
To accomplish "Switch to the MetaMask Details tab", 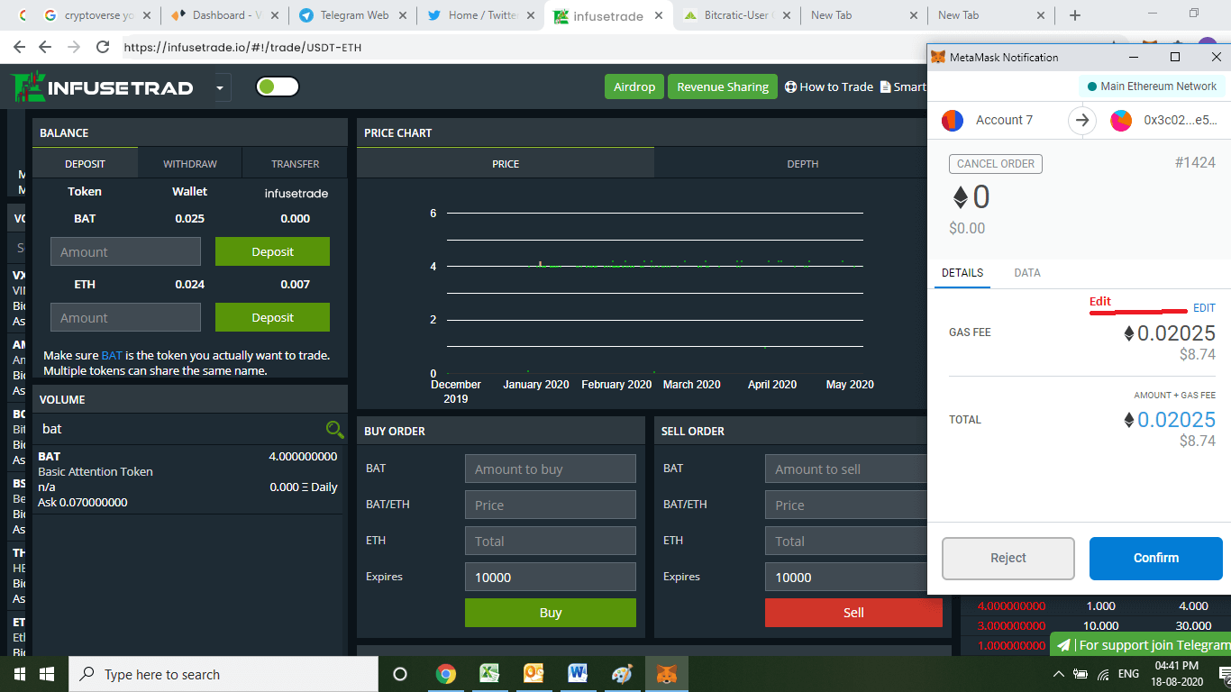I will (962, 273).
